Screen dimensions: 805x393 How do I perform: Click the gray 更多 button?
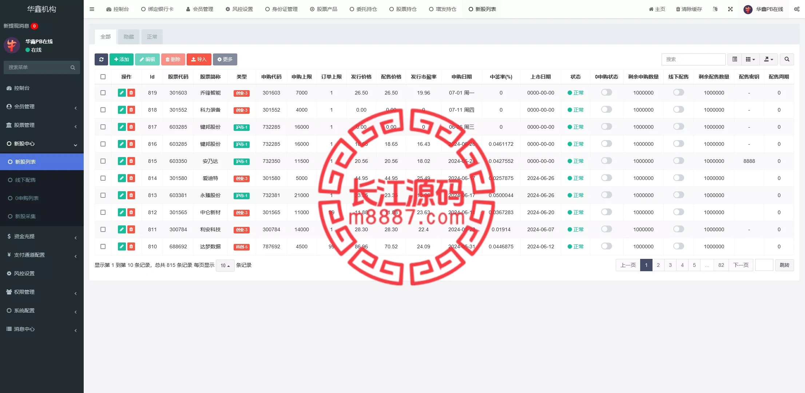point(225,59)
